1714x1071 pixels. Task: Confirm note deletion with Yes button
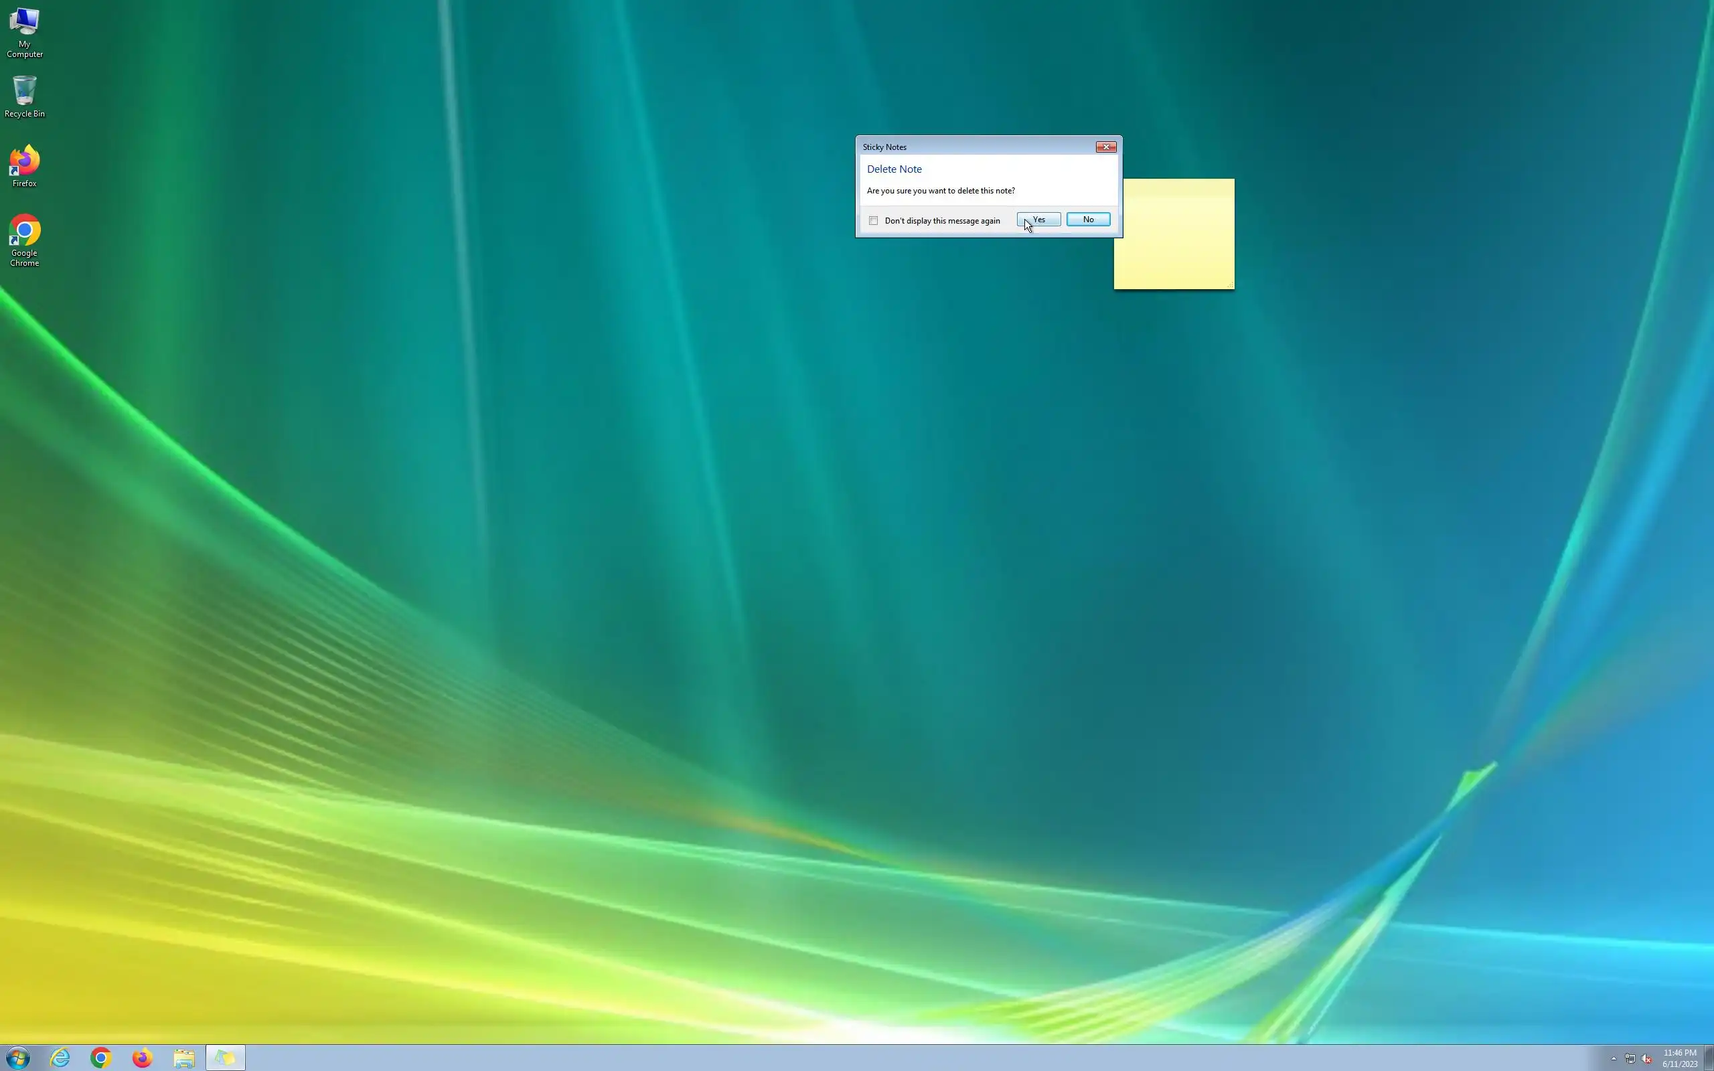[x=1038, y=220]
